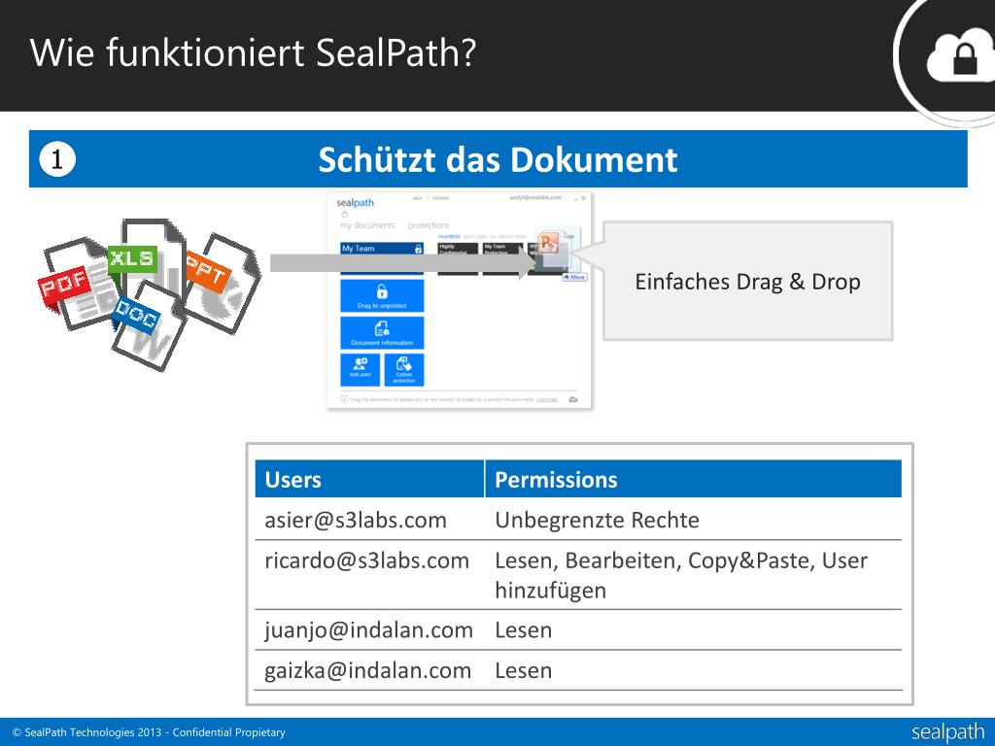Viewport: 995px width, 746px height.
Task: Select the gaizka@indalan.com cell
Action: click(368, 670)
